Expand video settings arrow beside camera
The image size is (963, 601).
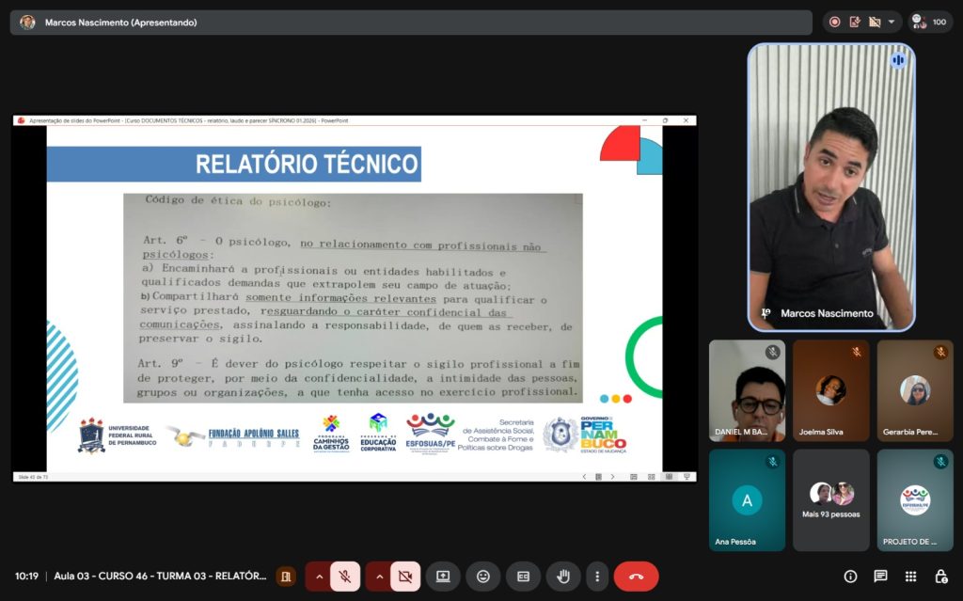point(379,577)
